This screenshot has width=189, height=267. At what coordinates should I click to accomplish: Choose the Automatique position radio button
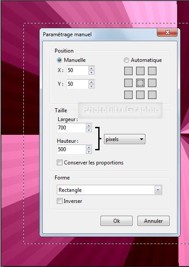126,60
